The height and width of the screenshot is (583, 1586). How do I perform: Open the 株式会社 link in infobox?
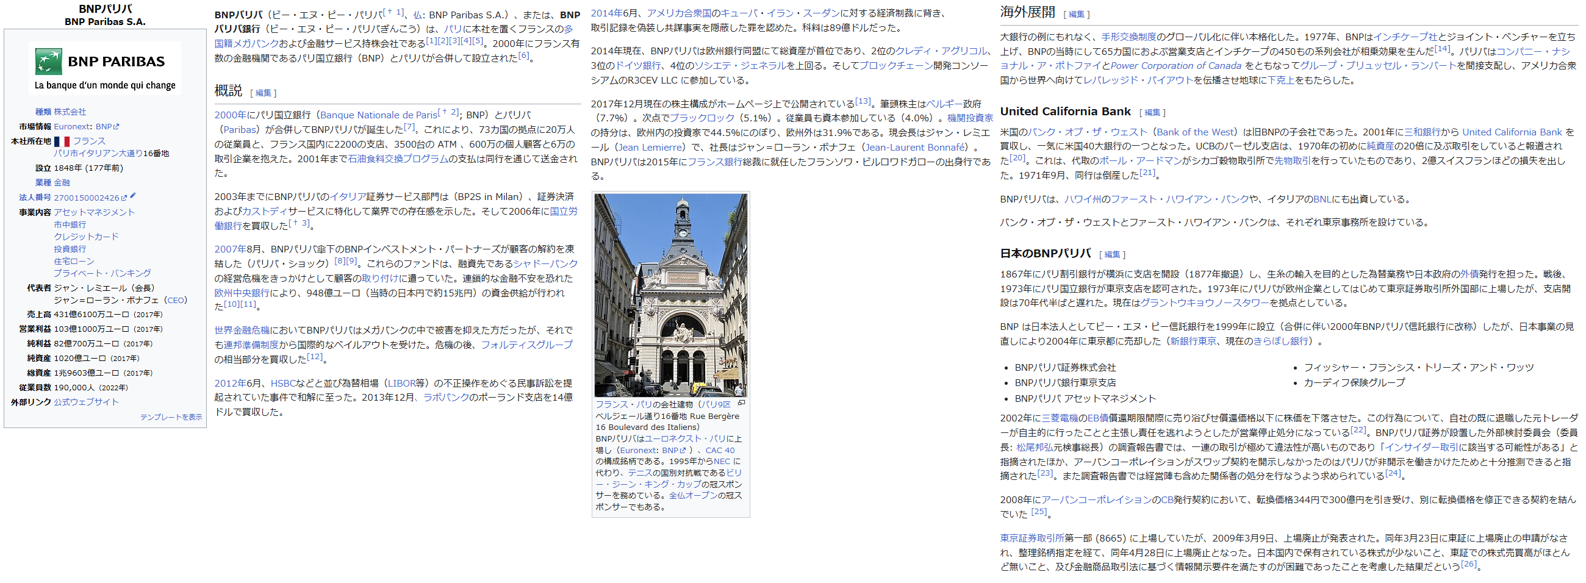click(70, 112)
